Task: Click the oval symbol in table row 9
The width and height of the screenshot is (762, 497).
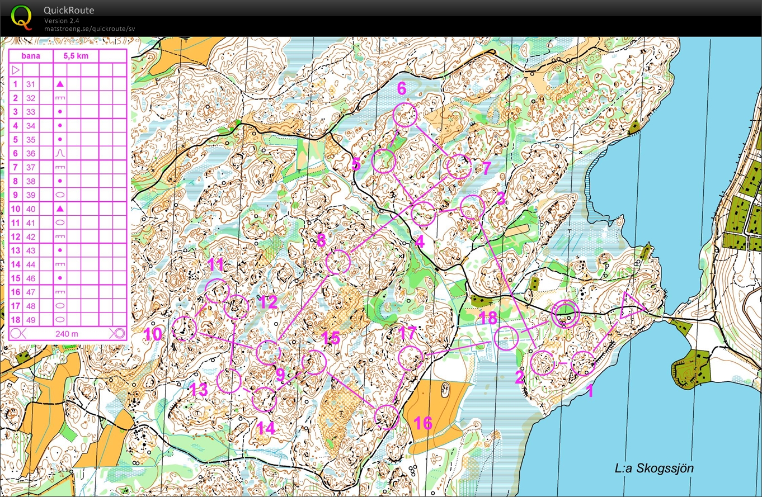Action: pos(60,195)
